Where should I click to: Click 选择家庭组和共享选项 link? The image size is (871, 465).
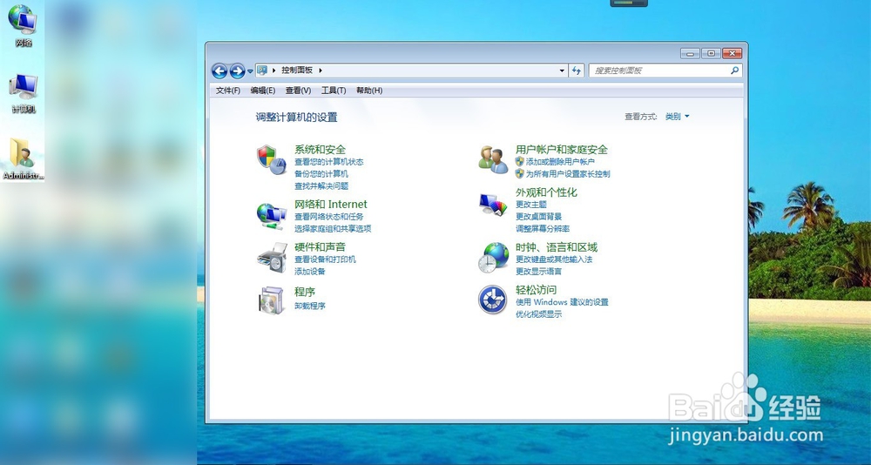click(x=333, y=229)
